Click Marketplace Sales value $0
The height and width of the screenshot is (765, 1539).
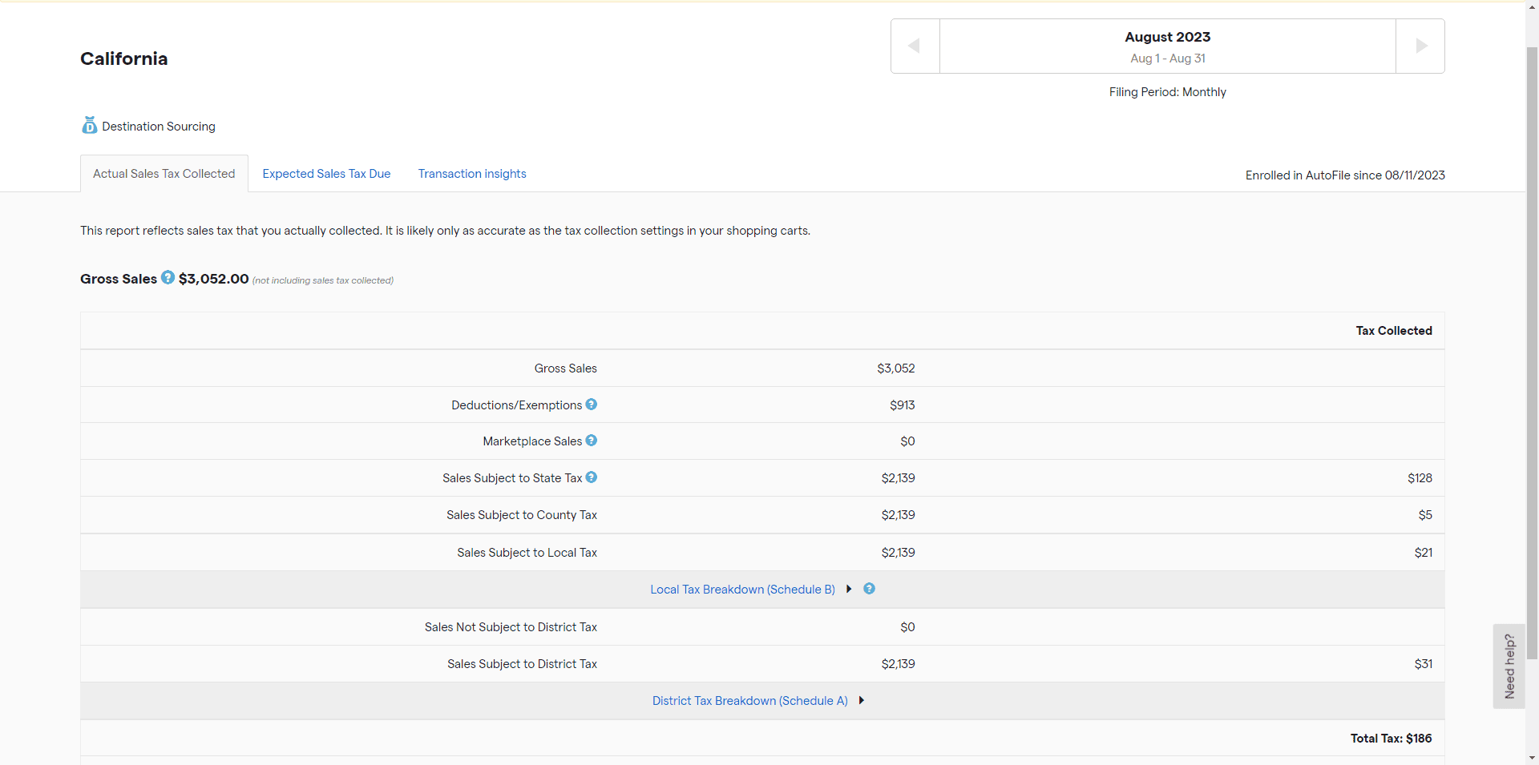pos(907,441)
